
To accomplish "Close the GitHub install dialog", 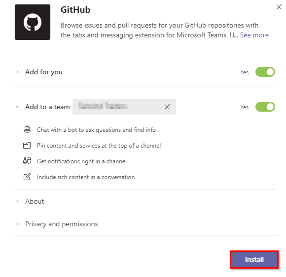I will (279, 7).
